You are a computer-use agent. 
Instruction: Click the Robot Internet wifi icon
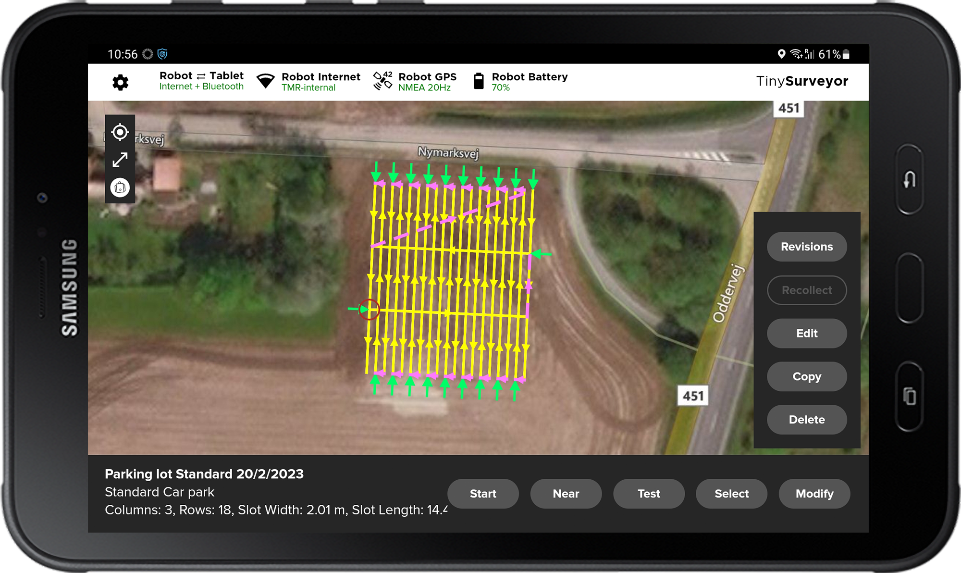pyautogui.click(x=265, y=81)
